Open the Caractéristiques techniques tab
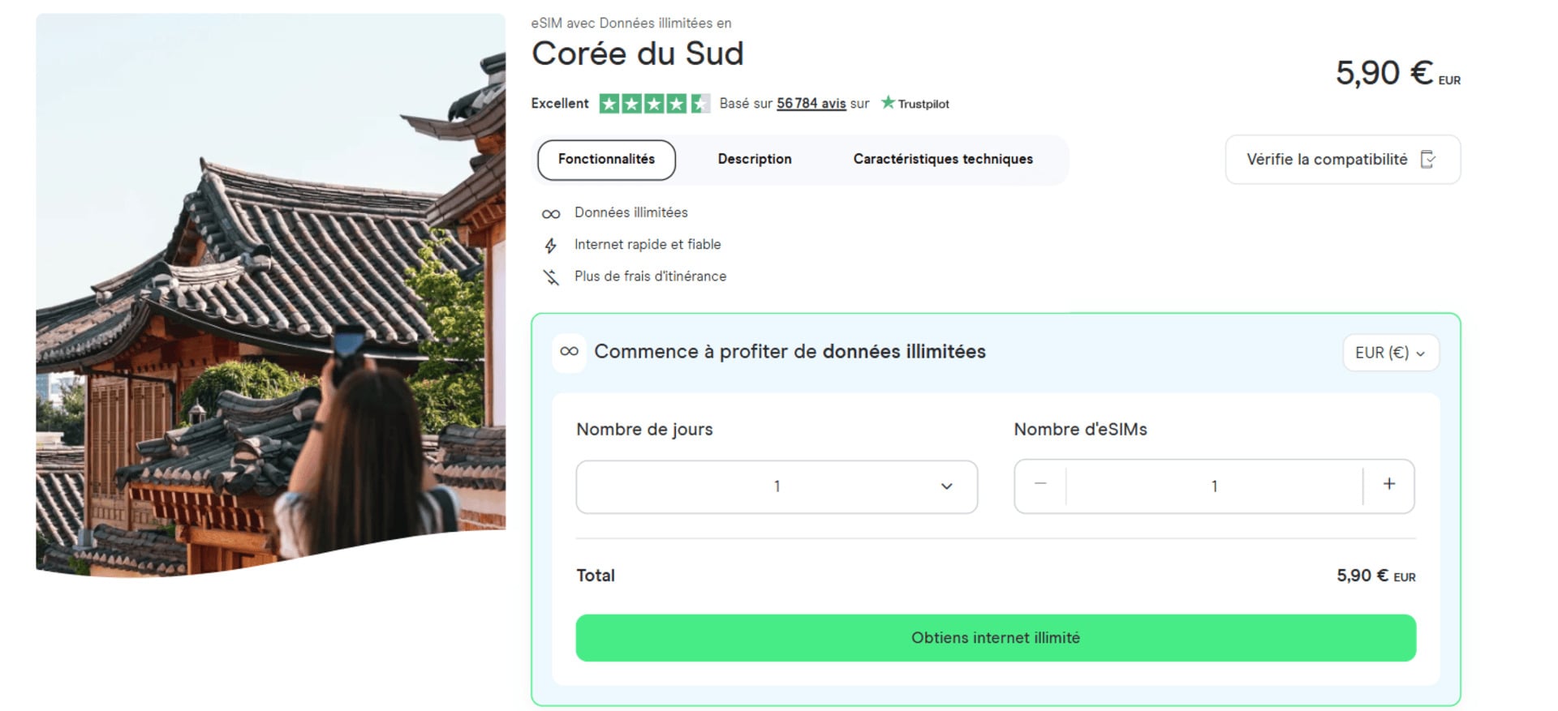This screenshot has height=711, width=1558. point(942,159)
